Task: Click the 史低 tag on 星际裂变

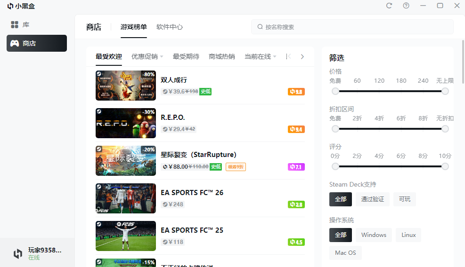Action: pyautogui.click(x=216, y=167)
